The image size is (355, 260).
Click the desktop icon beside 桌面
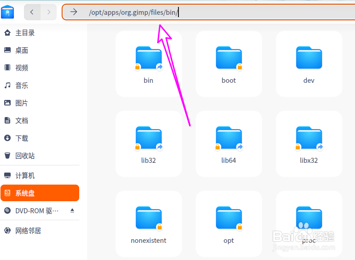click(x=7, y=50)
